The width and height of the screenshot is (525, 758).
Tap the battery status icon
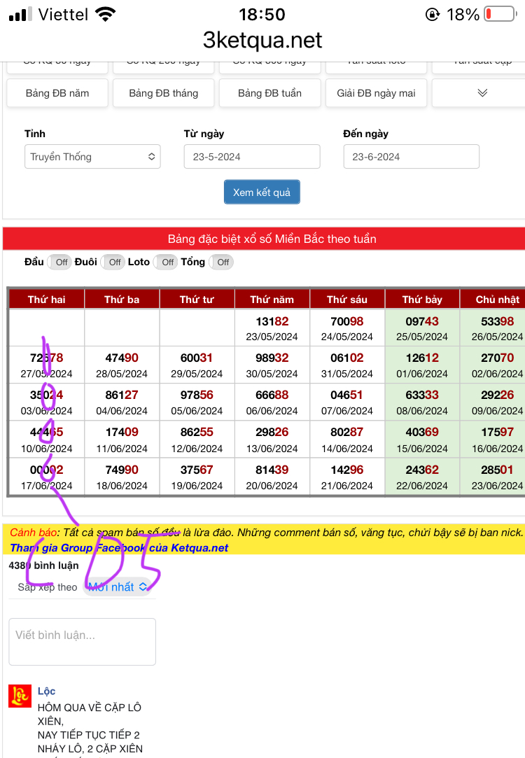pos(499,14)
